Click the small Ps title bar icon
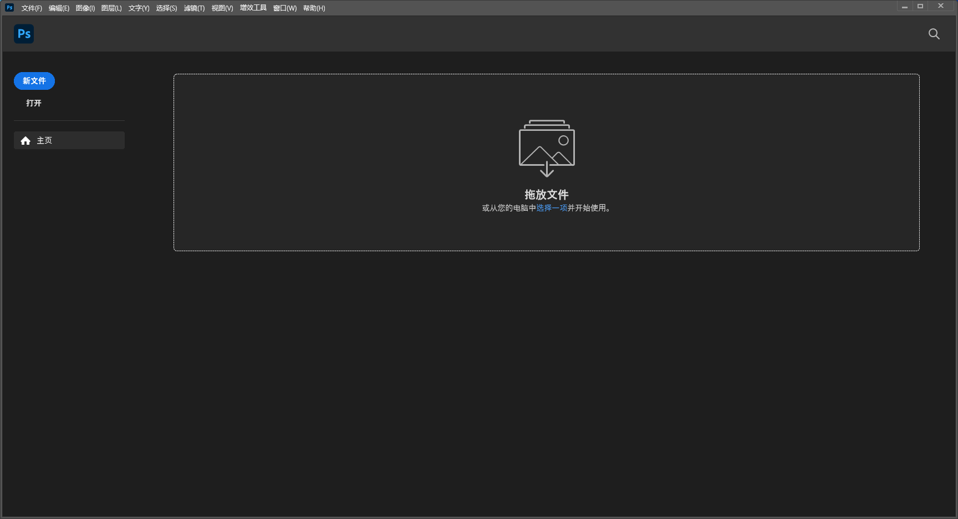Viewport: 958px width, 519px height. click(x=9, y=7)
